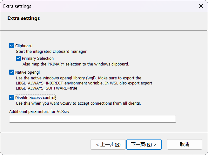
Task: Toggle the Primary Selection checkbox
Action: point(18,58)
